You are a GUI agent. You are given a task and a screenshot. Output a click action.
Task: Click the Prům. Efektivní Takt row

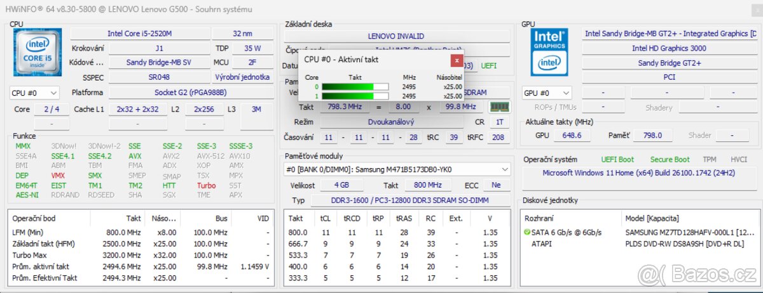point(141,278)
